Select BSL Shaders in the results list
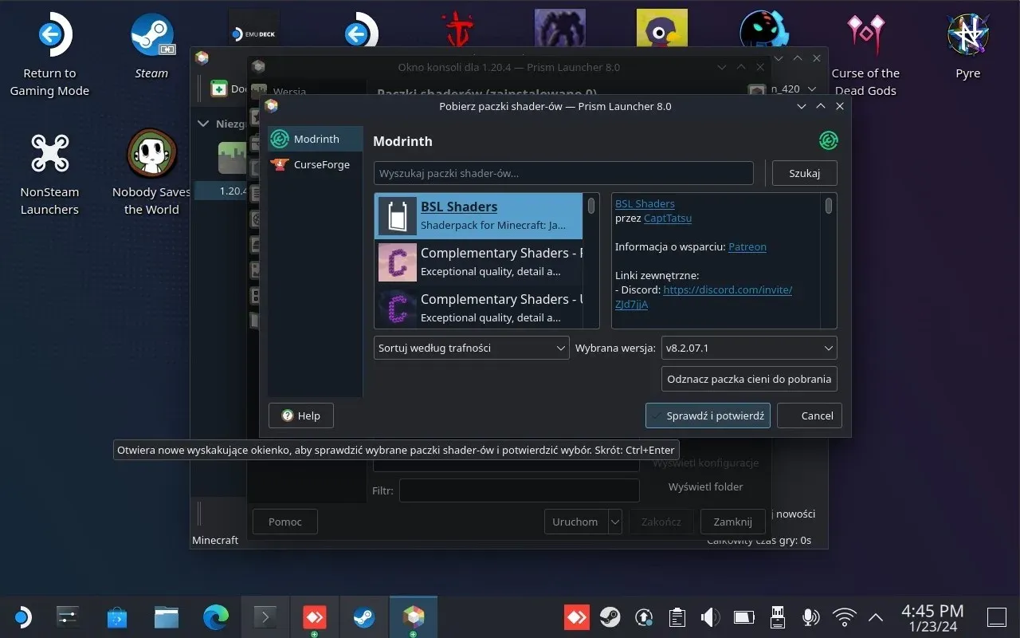The width and height of the screenshot is (1020, 638). pyautogui.click(x=479, y=215)
